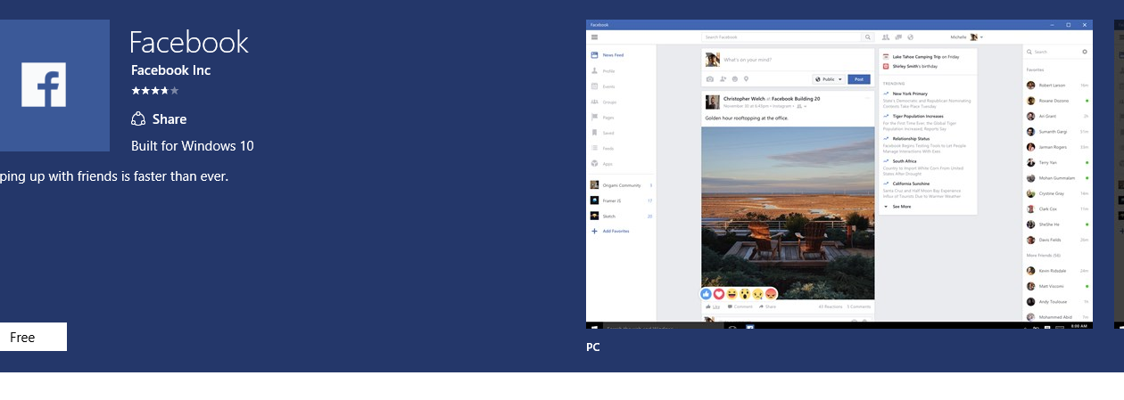Click the magnifier icon beside Search Facebook
This screenshot has height=400, width=1124.
(x=868, y=37)
